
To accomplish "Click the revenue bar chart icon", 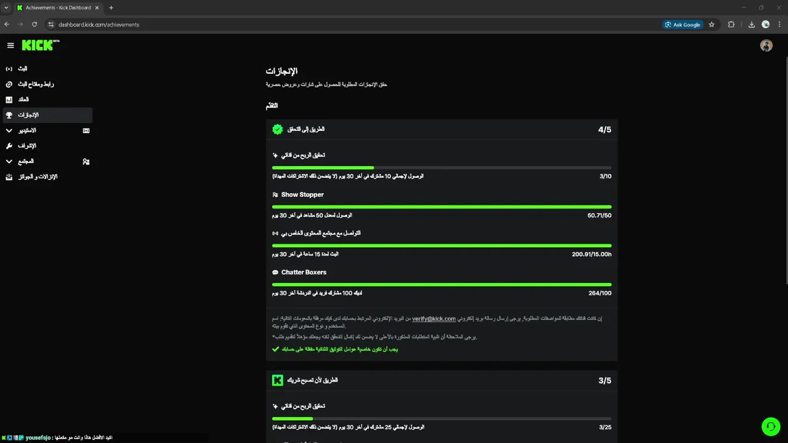I will pos(9,100).
